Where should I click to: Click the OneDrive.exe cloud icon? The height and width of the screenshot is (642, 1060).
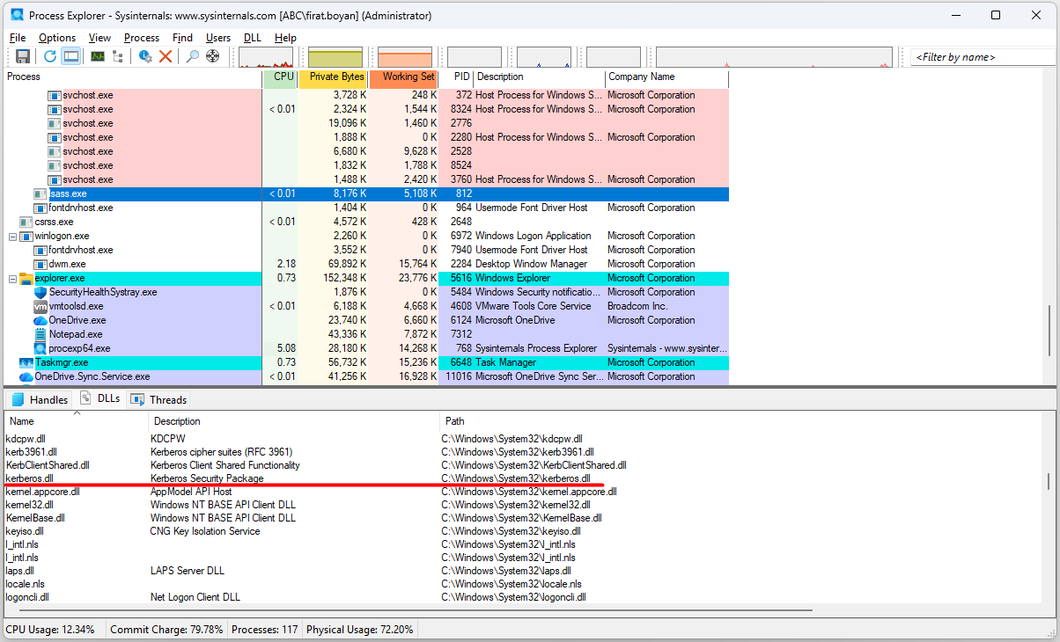(x=40, y=320)
